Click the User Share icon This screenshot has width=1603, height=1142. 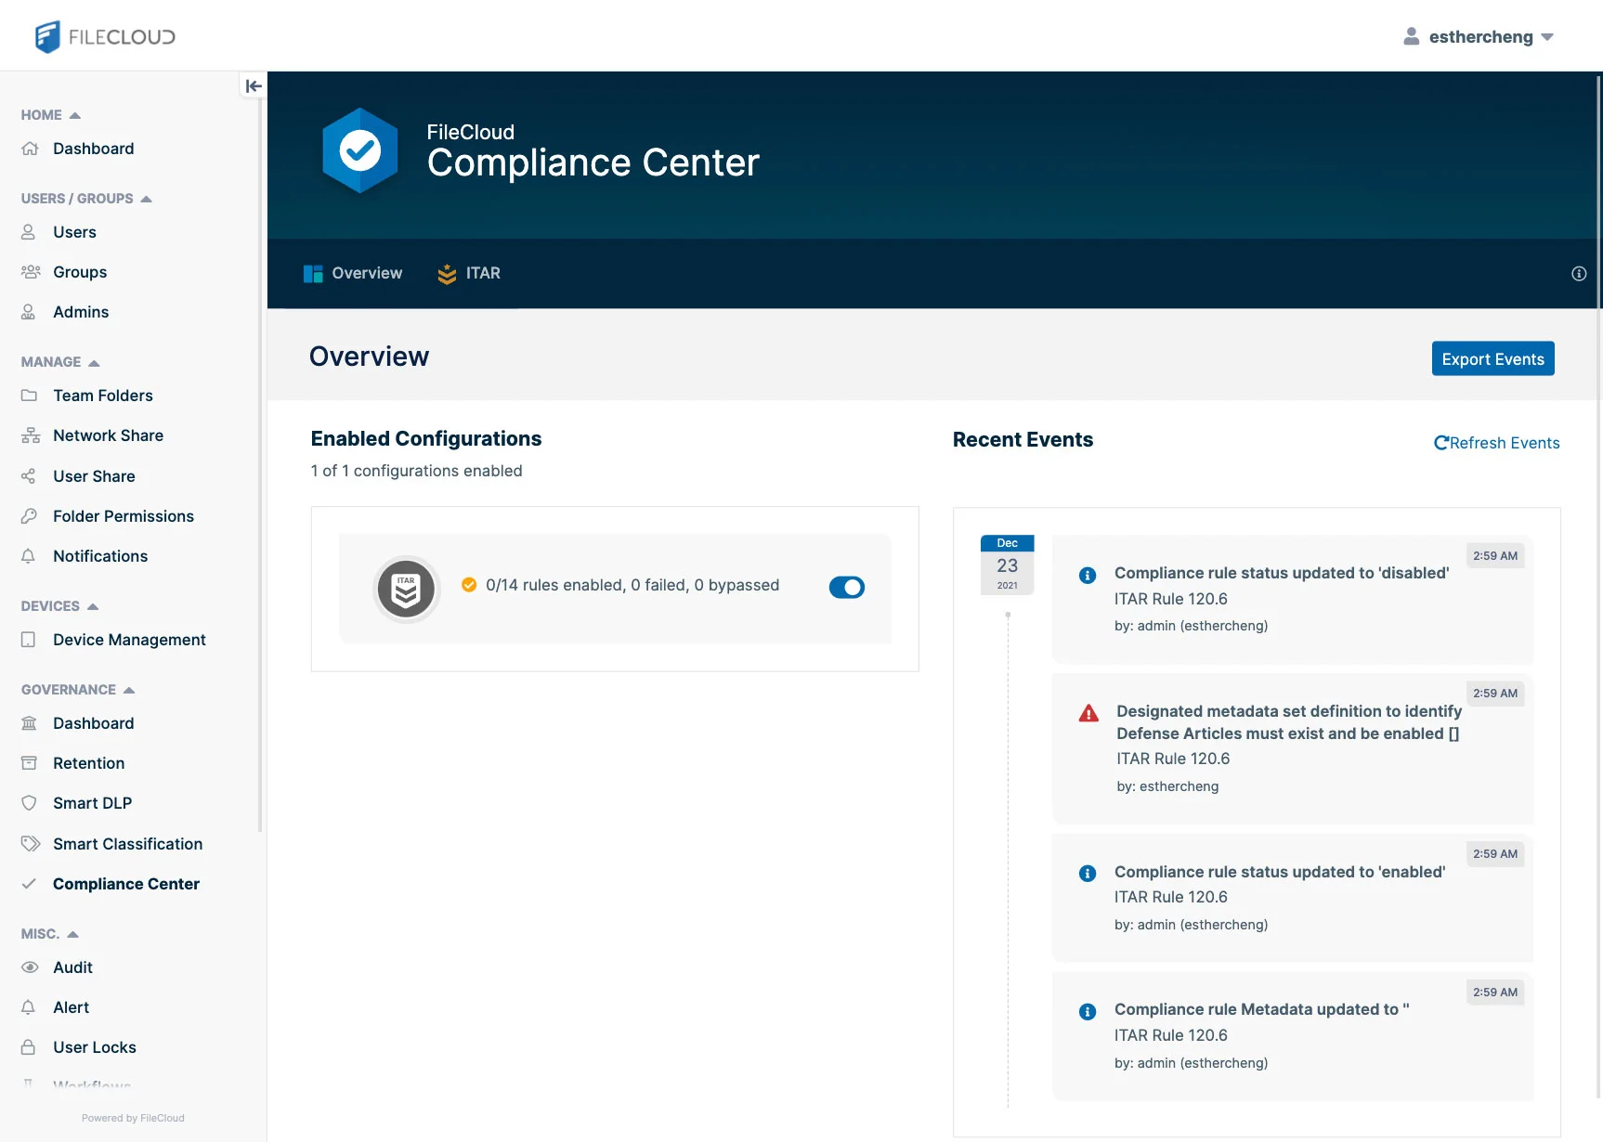pos(29,476)
